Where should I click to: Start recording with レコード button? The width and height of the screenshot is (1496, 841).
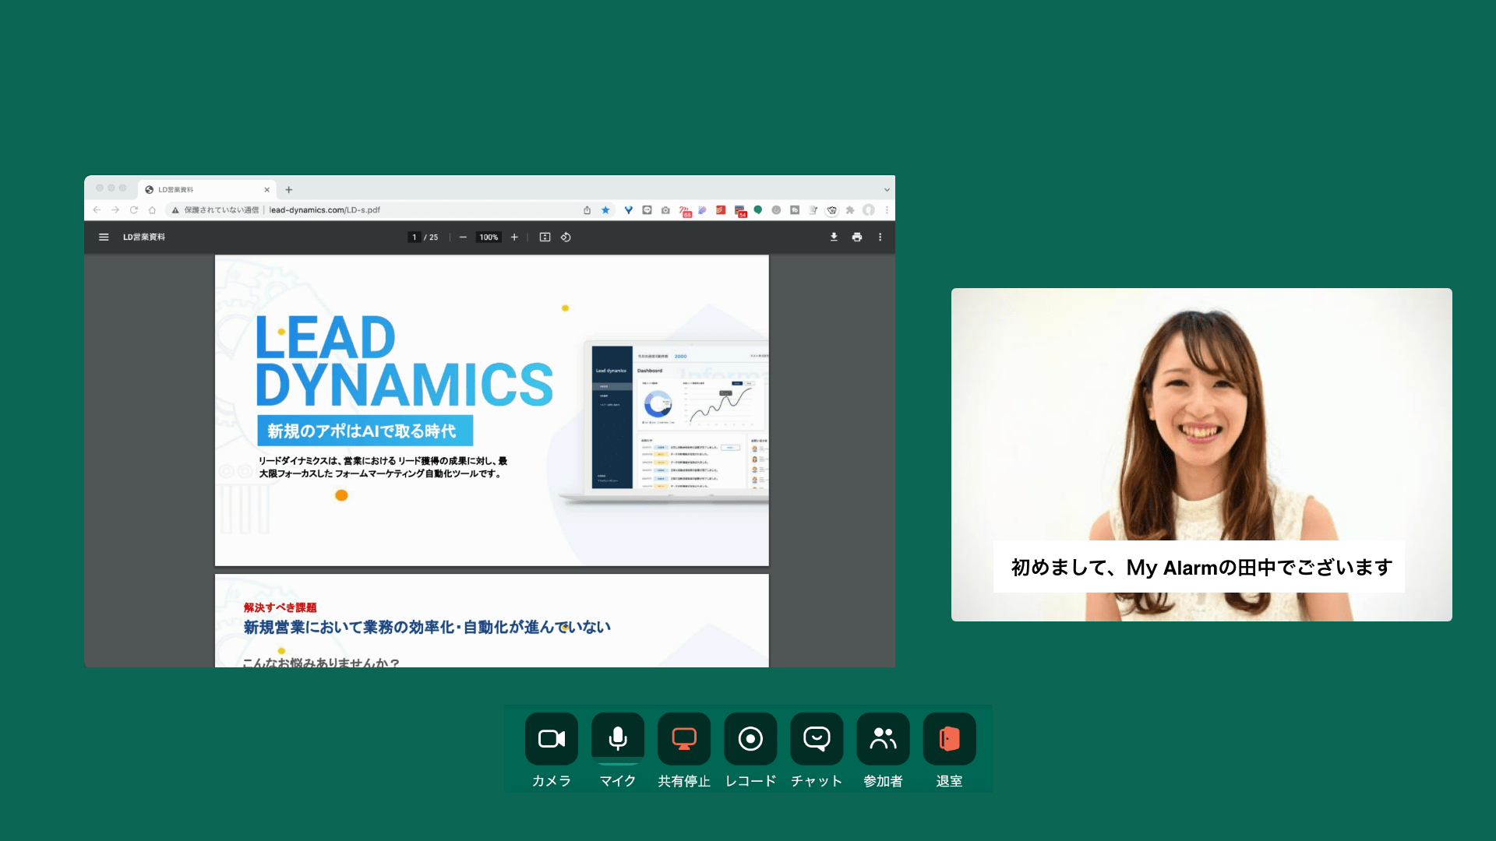point(750,738)
